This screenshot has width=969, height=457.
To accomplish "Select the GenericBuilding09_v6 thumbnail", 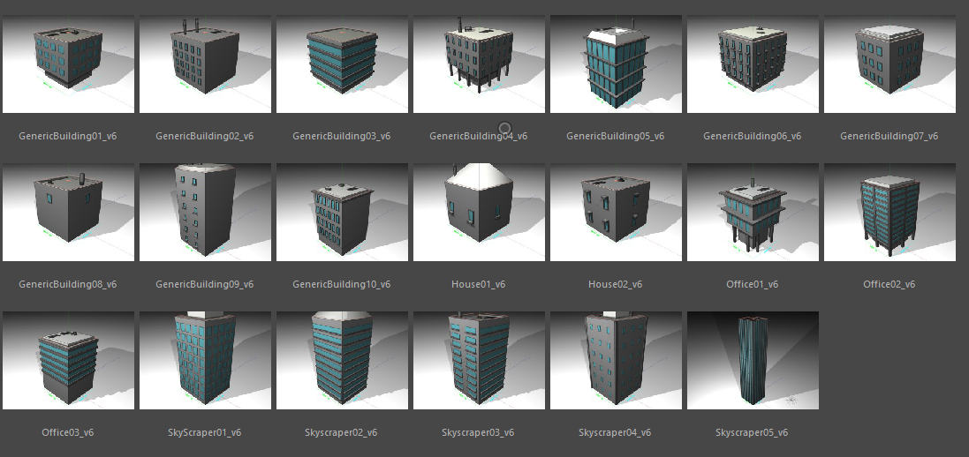I will point(205,212).
